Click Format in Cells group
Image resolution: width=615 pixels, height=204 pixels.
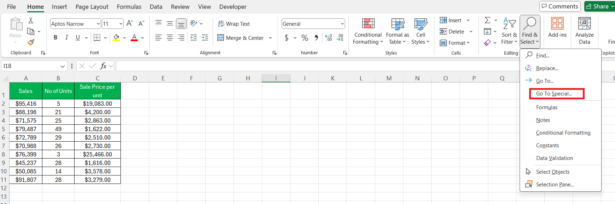coord(454,43)
